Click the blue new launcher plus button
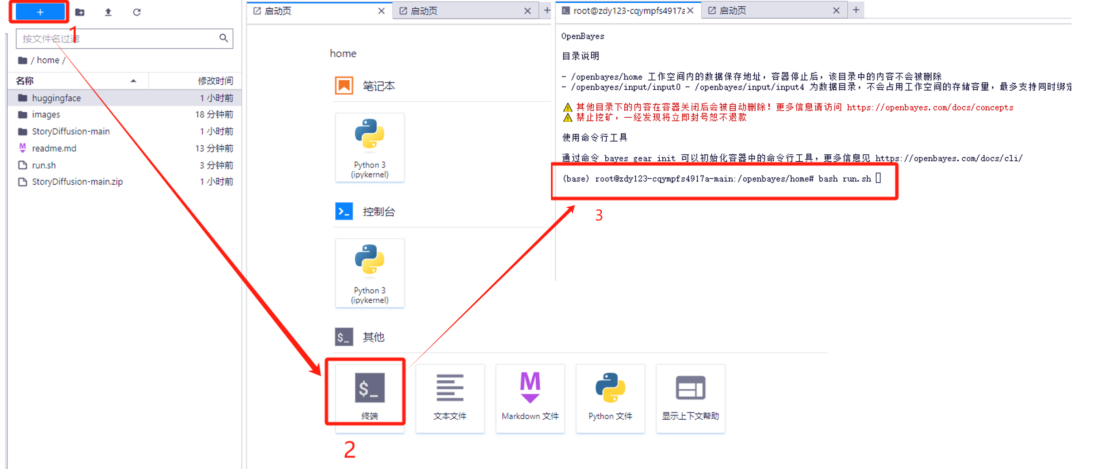The image size is (1101, 469). (40, 12)
